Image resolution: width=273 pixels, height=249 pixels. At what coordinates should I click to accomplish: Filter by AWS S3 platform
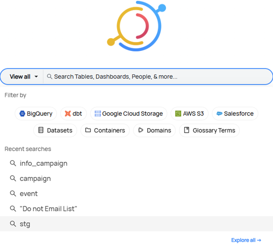pos(190,114)
